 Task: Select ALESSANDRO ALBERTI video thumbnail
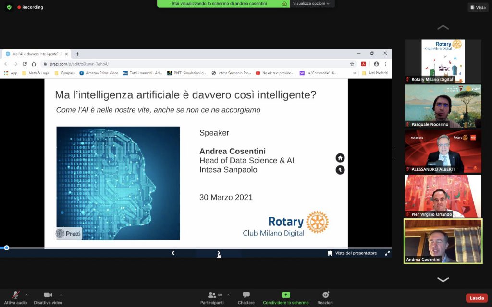click(443, 151)
